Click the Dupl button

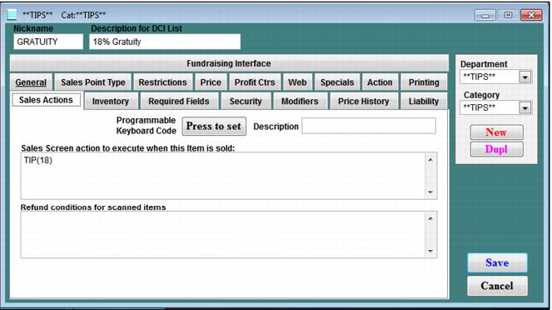(496, 149)
